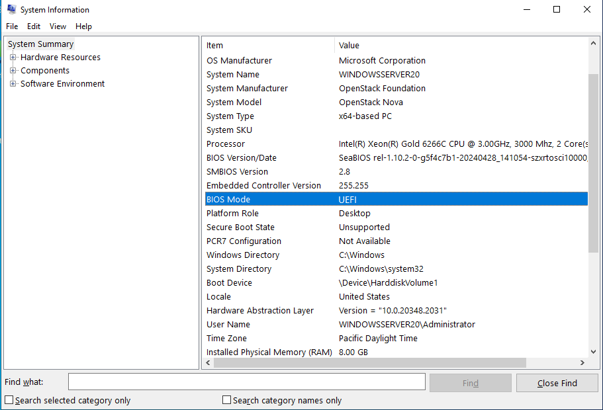The image size is (603, 410).
Task: Select the OS Manufacturer row
Action: pyautogui.click(x=396, y=61)
